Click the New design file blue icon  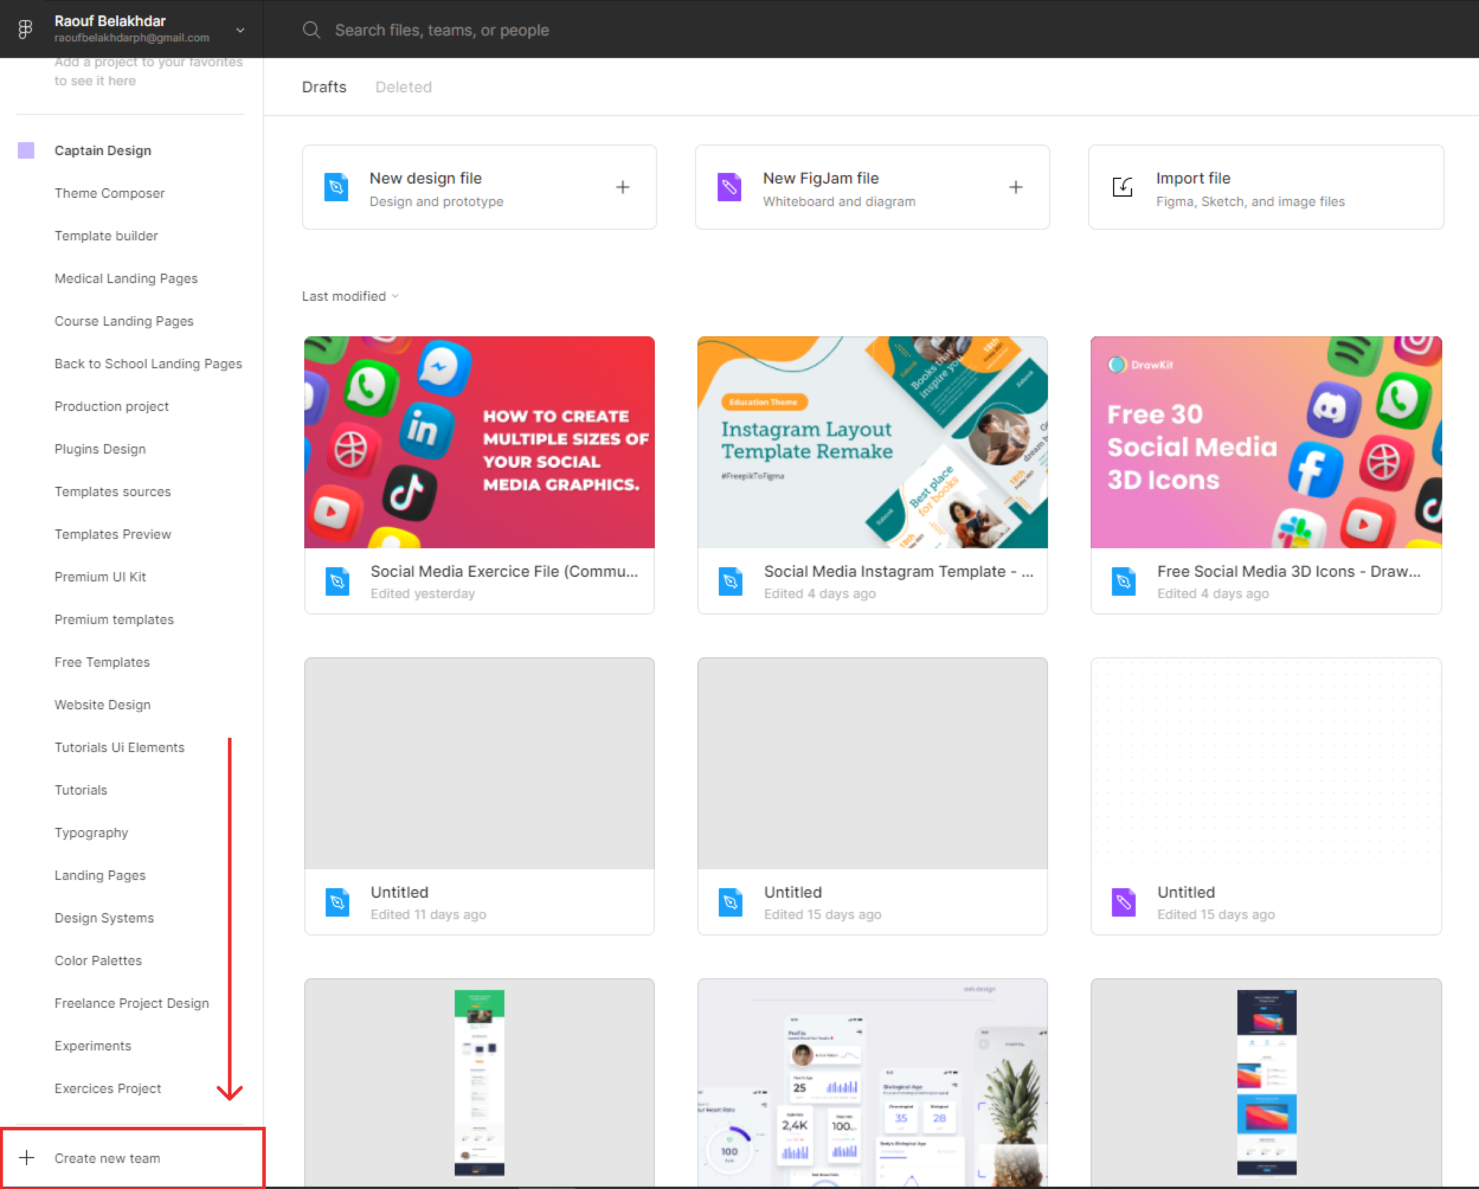click(336, 187)
